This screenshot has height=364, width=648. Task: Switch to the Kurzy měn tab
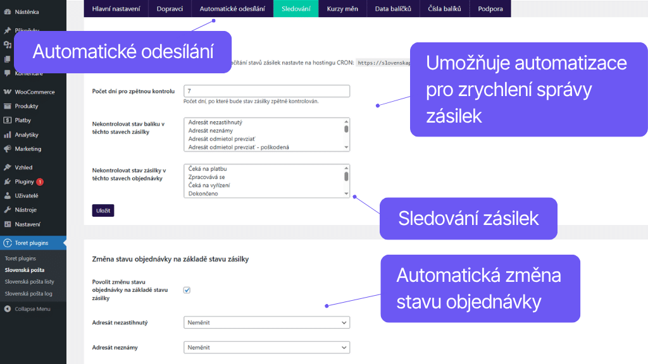pyautogui.click(x=342, y=9)
